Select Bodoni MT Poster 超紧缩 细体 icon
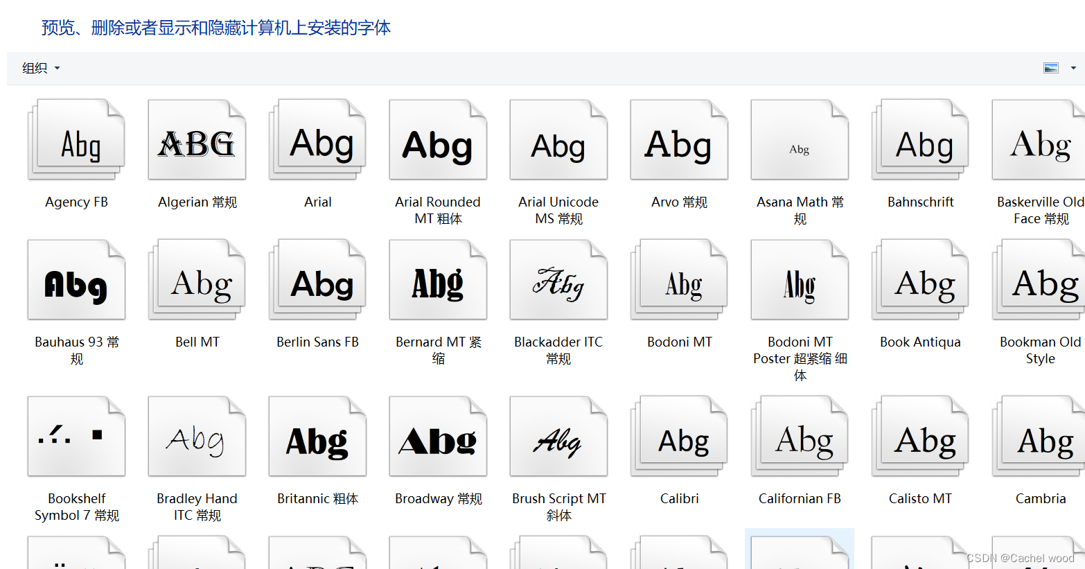The height and width of the screenshot is (569, 1085). click(800, 279)
